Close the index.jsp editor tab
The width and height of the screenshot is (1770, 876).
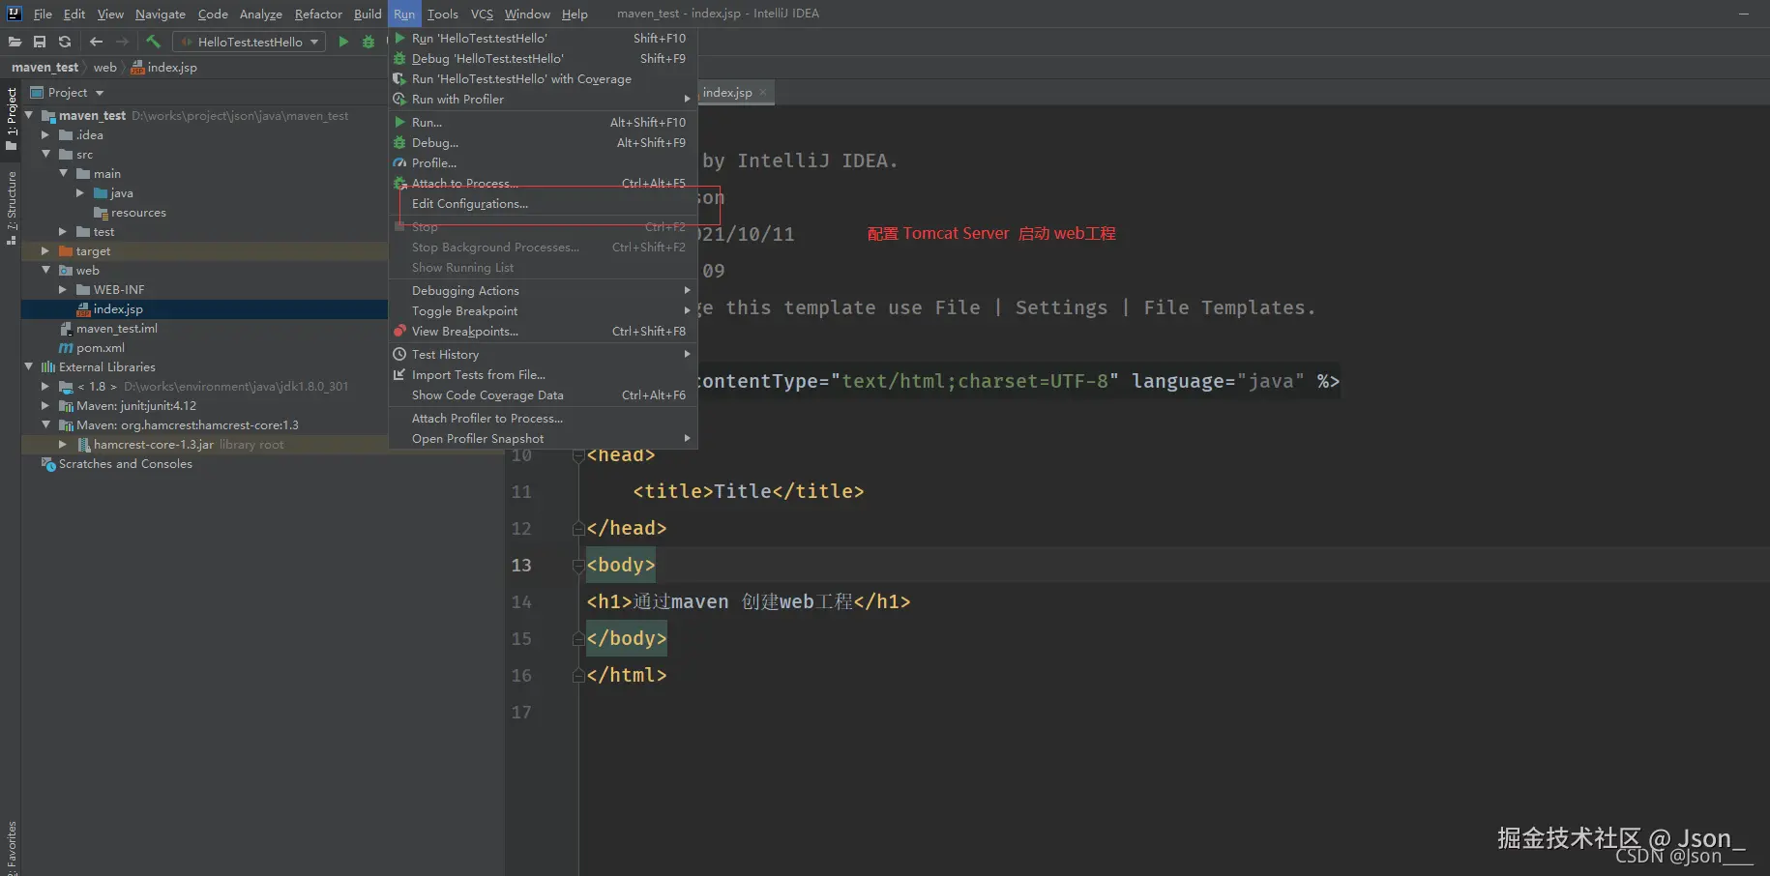763,92
